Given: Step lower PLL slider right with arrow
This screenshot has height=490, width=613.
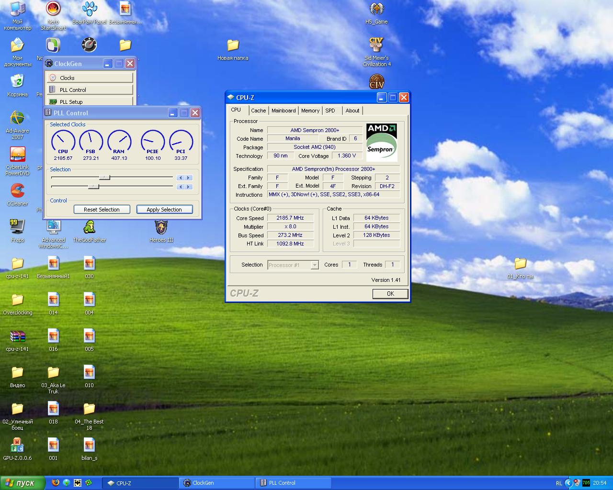Looking at the screenshot, I should (189, 187).
